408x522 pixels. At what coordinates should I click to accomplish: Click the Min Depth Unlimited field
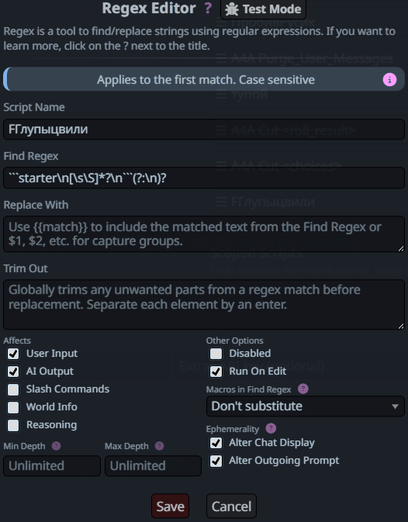[52, 465]
